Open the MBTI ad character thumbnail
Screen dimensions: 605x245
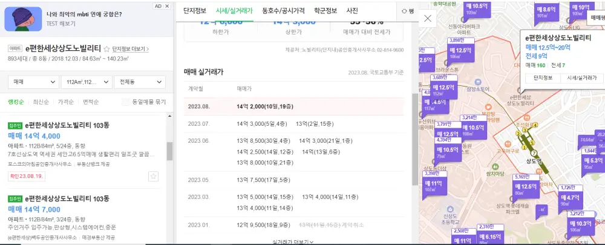(23, 19)
